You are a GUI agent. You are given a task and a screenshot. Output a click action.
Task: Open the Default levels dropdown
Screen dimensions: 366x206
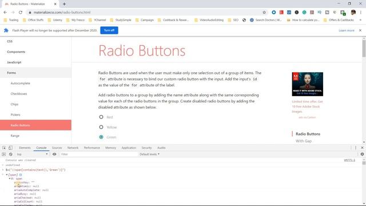[x=149, y=154]
